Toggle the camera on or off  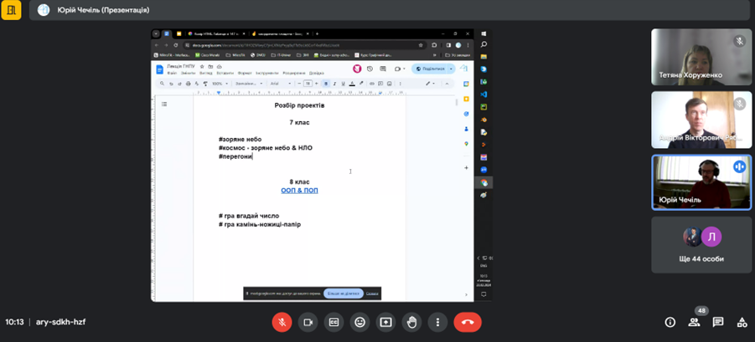(x=308, y=322)
